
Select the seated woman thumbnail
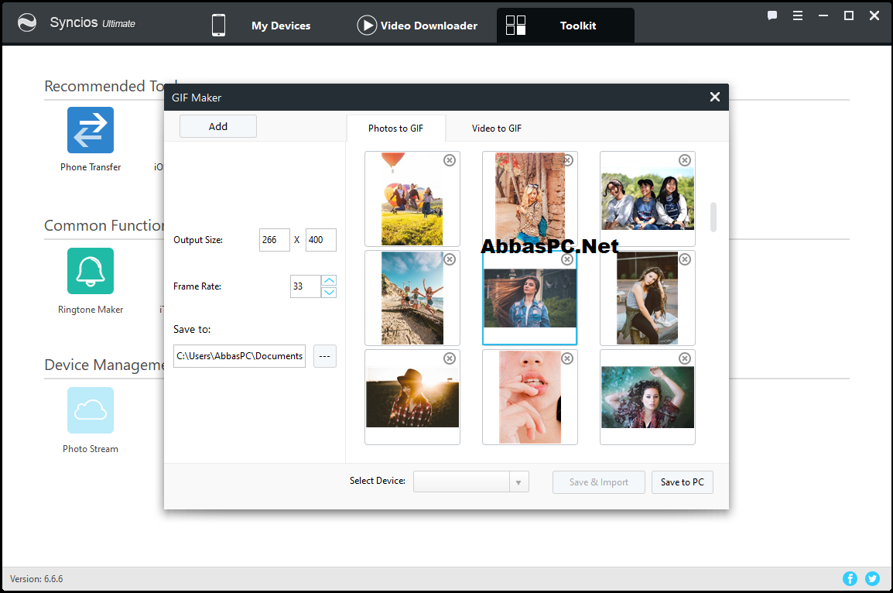pyautogui.click(x=648, y=298)
